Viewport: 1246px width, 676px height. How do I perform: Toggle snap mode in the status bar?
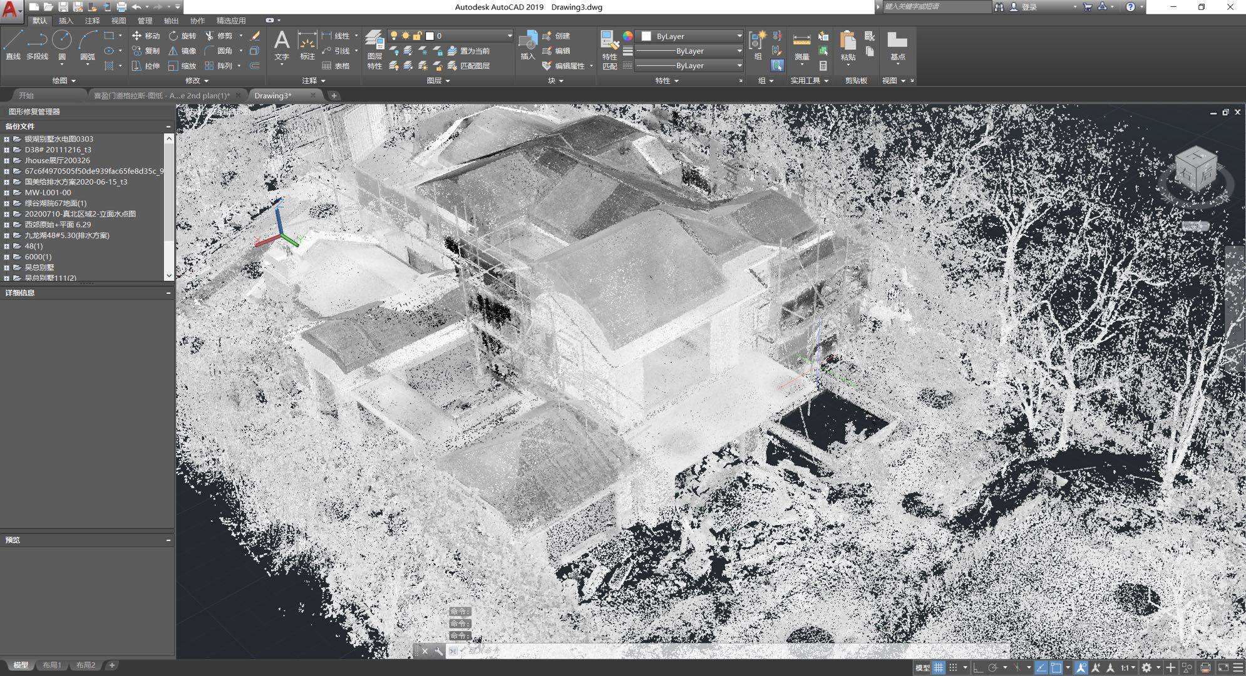tap(953, 667)
